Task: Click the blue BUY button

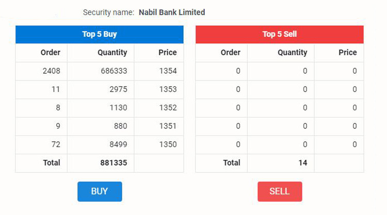Action: [100, 191]
